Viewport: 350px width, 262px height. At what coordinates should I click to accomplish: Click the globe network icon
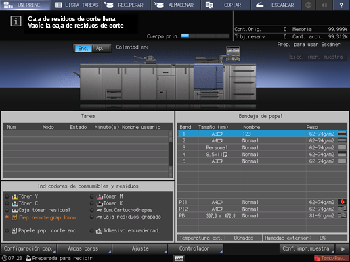pos(308,5)
